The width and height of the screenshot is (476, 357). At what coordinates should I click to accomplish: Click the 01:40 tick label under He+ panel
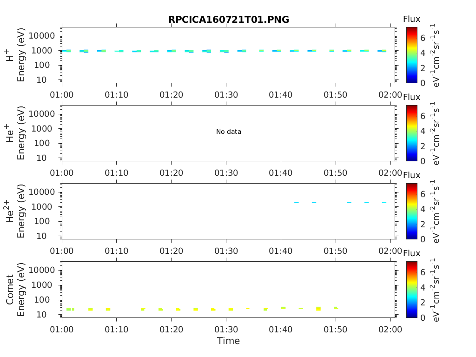[281, 173]
